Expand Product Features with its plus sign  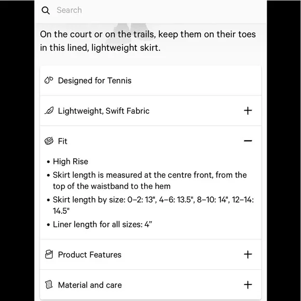click(248, 254)
